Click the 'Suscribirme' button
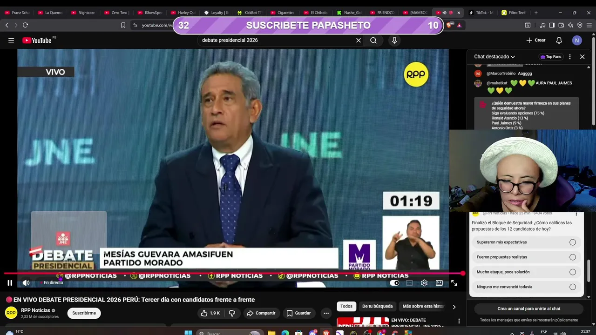Screen dimensions: 596x335 (84, 313)
